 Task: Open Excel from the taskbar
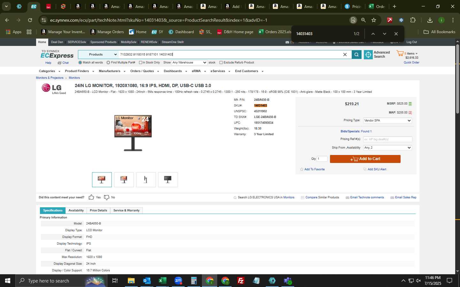[162, 281]
